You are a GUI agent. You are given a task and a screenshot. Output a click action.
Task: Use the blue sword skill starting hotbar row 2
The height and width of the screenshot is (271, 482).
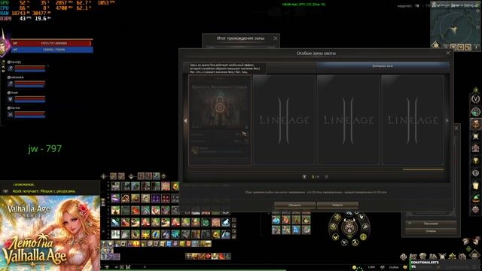pyautogui.click(x=115, y=222)
